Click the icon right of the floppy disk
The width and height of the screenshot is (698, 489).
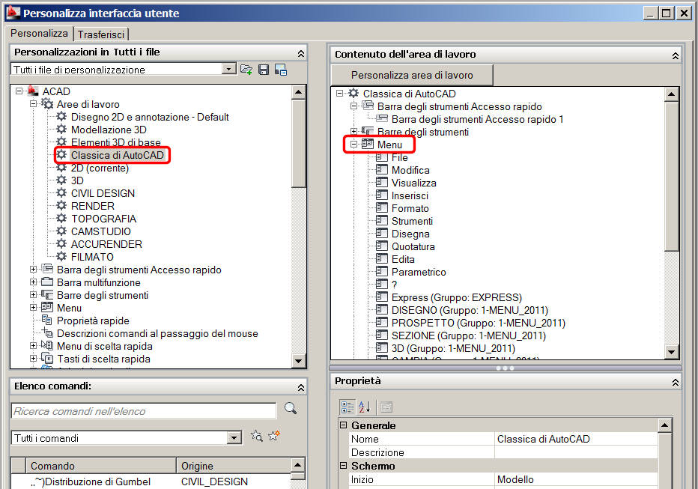(280, 70)
